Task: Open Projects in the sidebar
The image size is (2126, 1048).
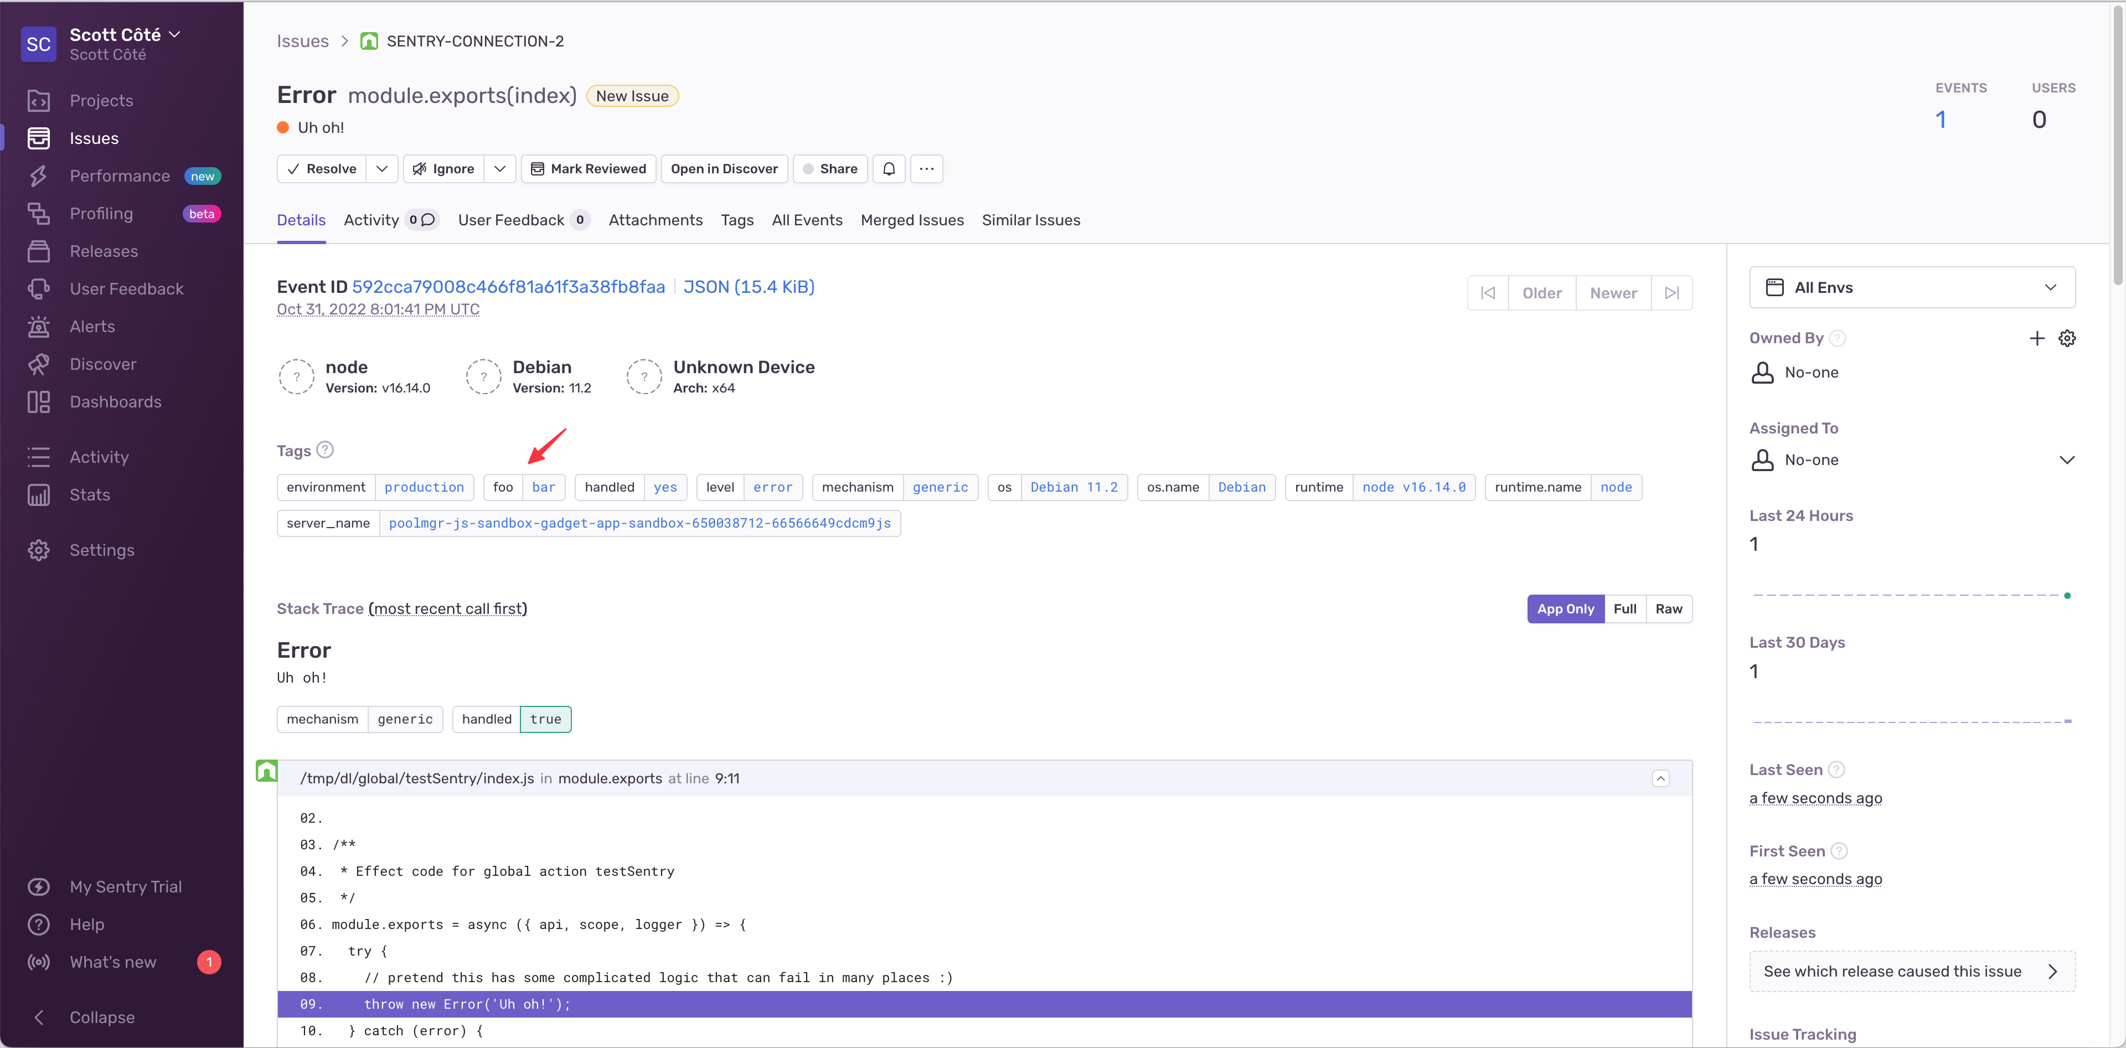Action: tap(101, 101)
